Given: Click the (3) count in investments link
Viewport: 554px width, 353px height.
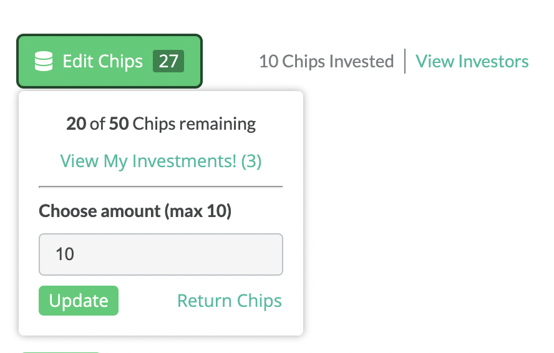Looking at the screenshot, I should click(x=251, y=161).
